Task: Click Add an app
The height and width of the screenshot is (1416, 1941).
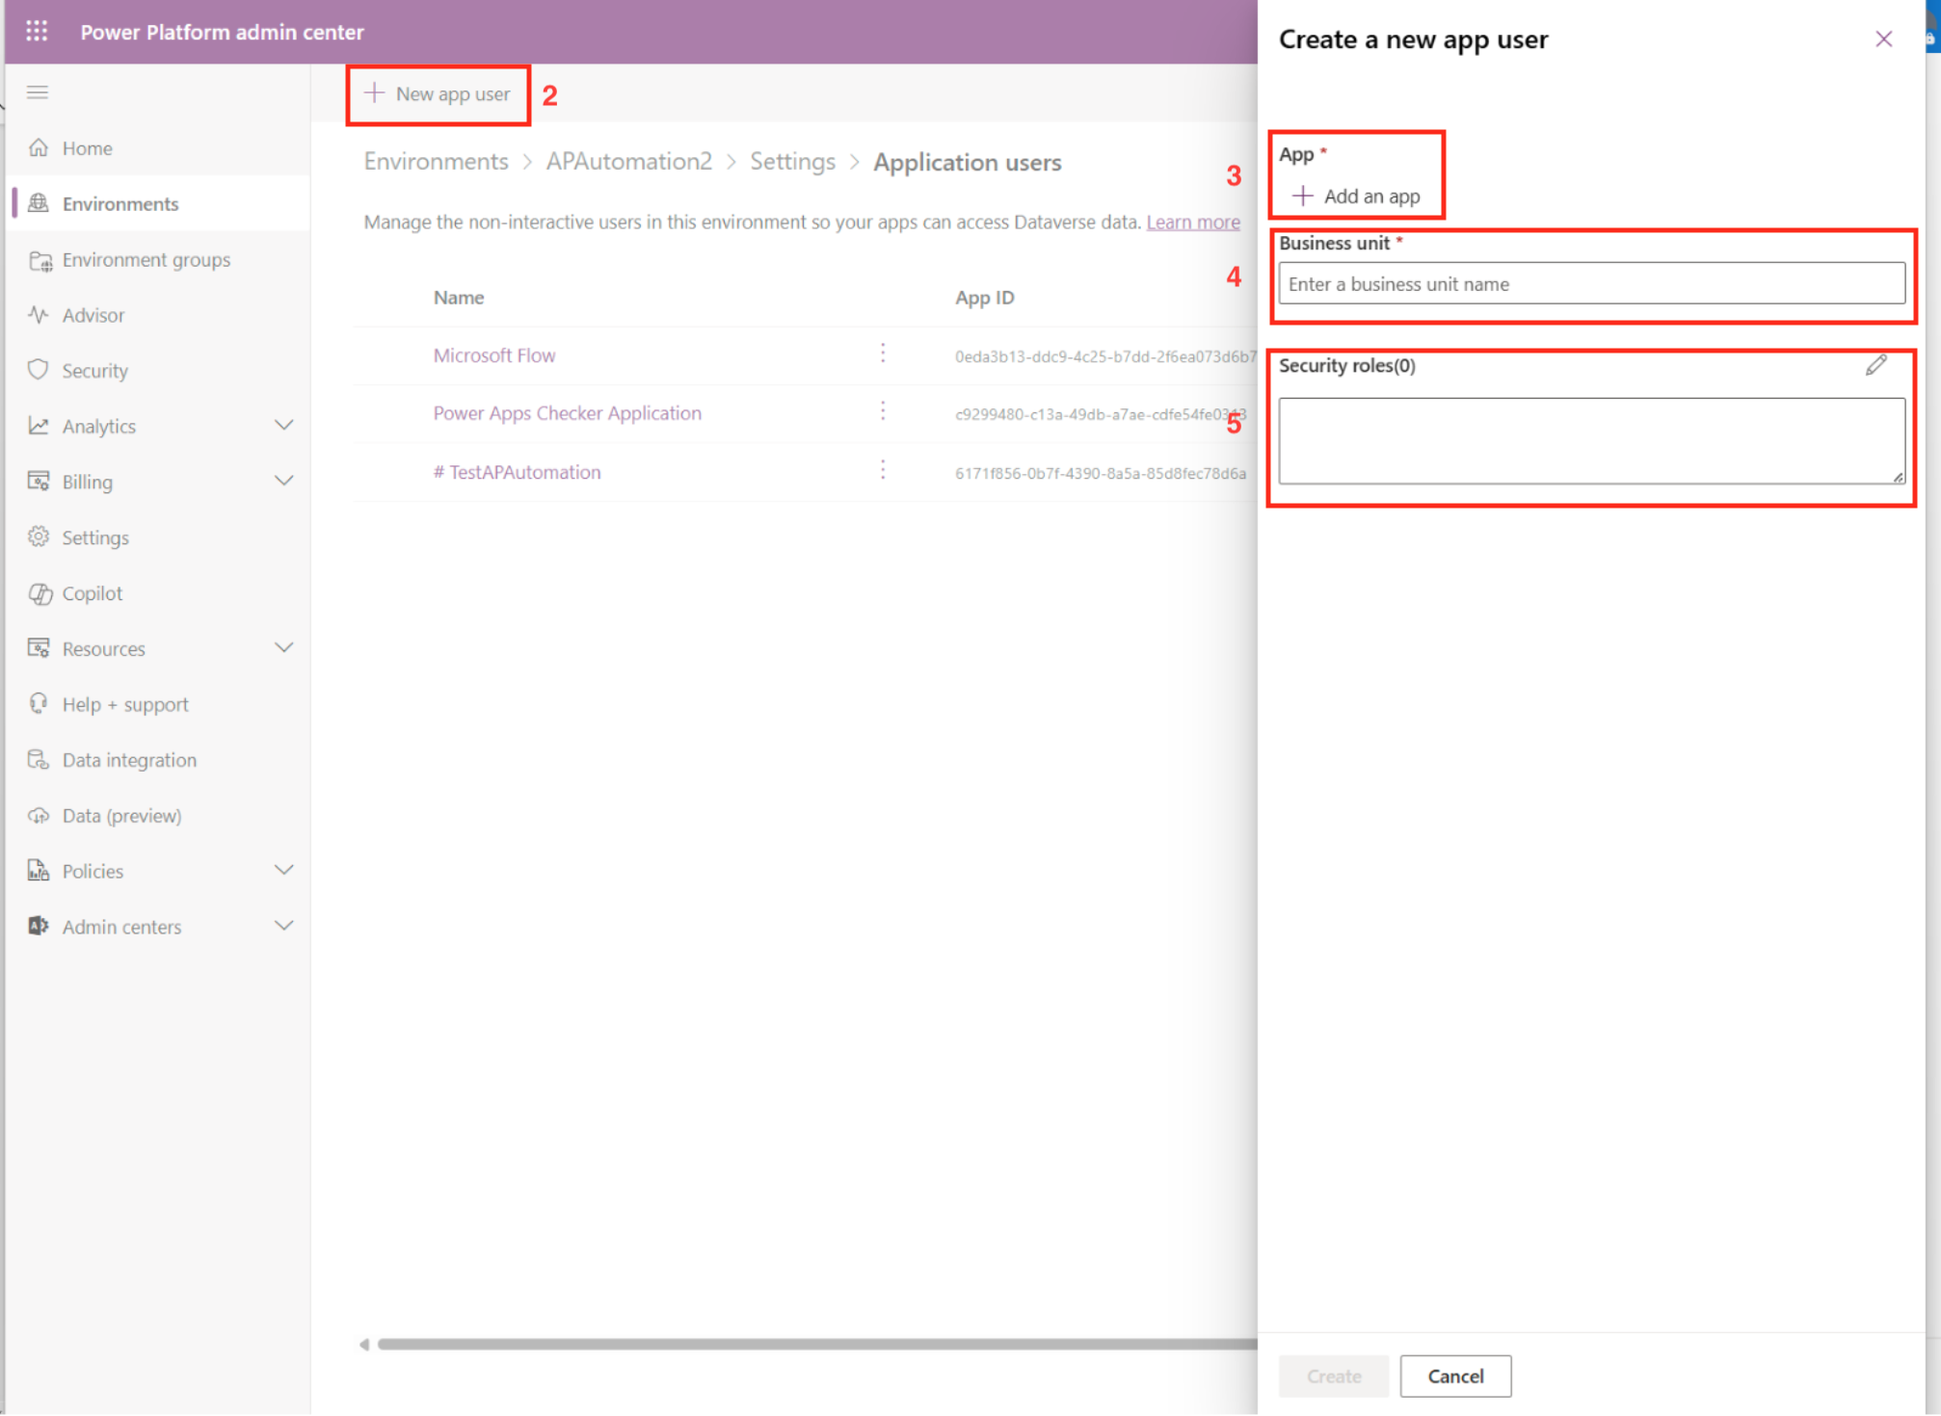Action: [1357, 196]
